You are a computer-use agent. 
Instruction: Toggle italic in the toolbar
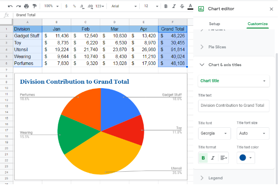click(x=174, y=6)
